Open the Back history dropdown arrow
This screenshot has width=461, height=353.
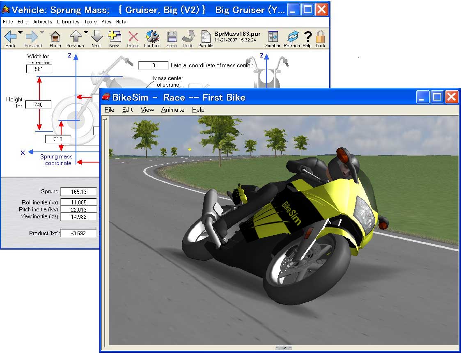coord(20,32)
